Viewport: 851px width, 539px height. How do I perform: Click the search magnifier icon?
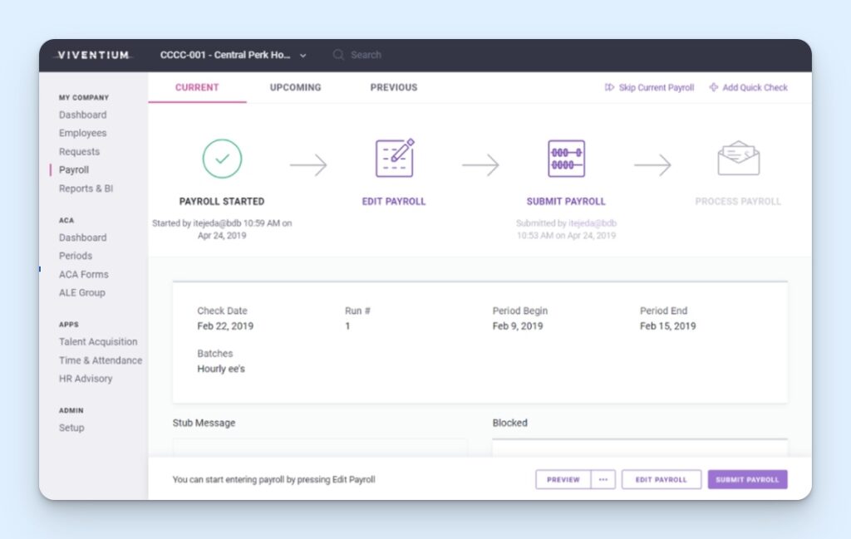pos(338,55)
